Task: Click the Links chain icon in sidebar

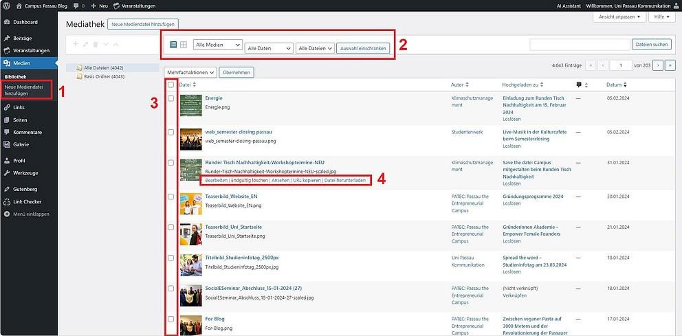Action: [6, 107]
